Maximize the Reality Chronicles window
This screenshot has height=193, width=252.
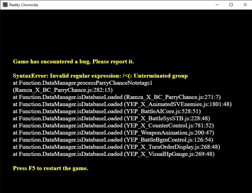(231, 5)
